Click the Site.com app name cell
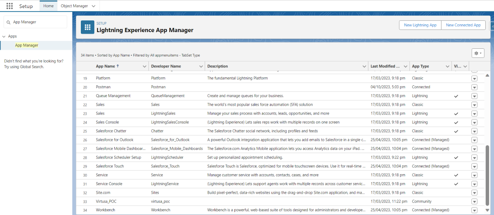This screenshot has height=215, width=494. point(103,193)
